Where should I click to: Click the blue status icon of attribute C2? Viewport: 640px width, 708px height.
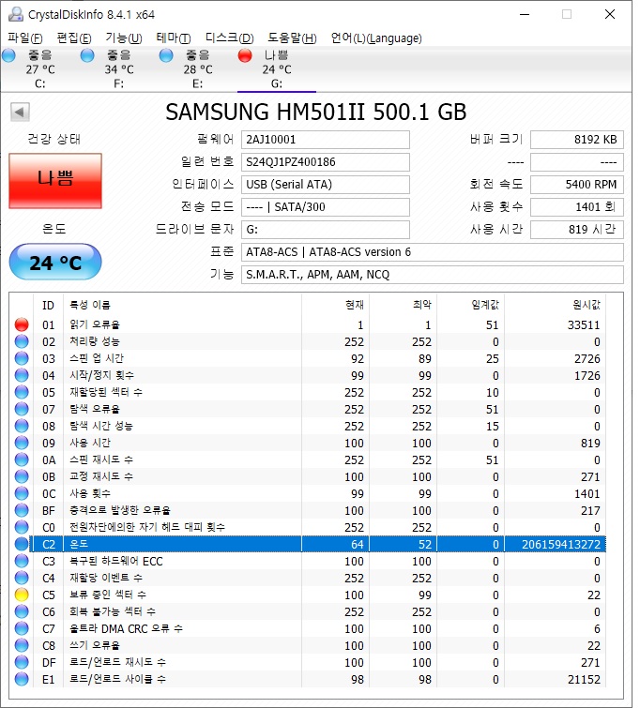point(22,544)
